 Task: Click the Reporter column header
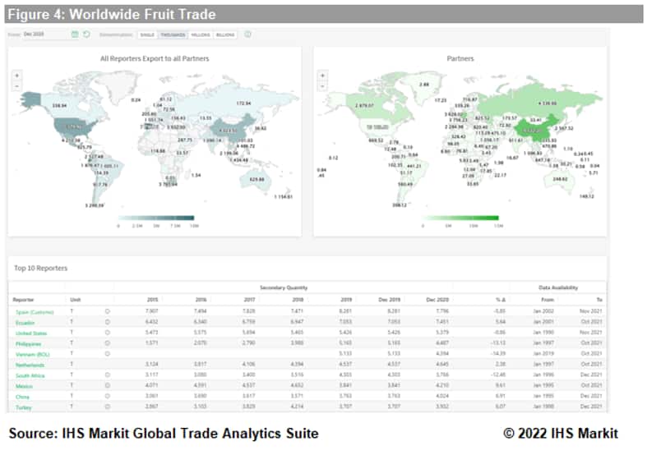click(23, 298)
